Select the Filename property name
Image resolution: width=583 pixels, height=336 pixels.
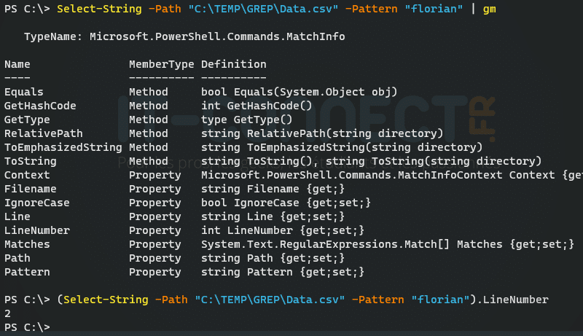[31, 189]
